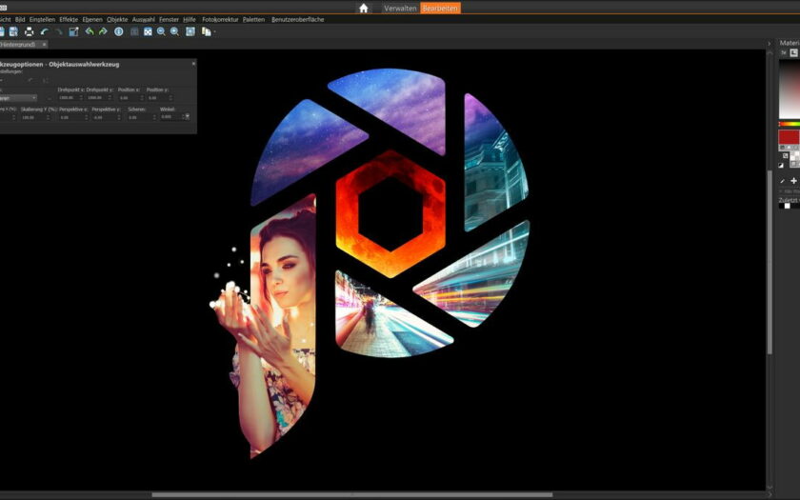
Task: Close the Werkzeugoptionen palette
Action: pyautogui.click(x=193, y=64)
